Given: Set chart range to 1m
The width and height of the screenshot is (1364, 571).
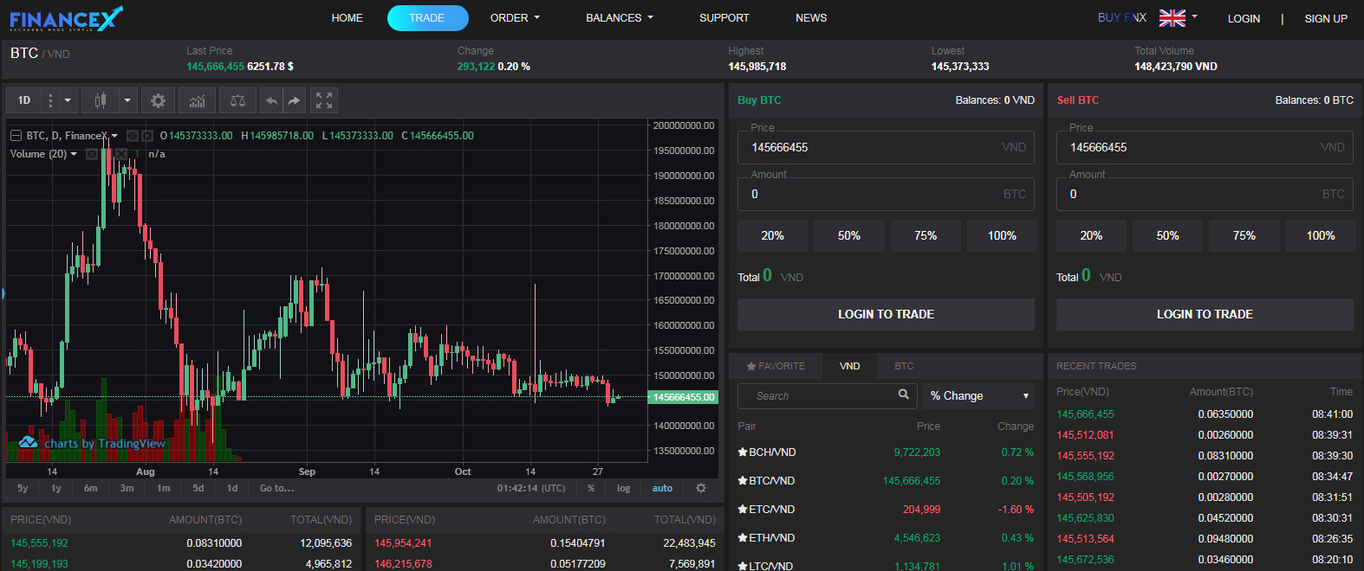Looking at the screenshot, I should click(164, 488).
